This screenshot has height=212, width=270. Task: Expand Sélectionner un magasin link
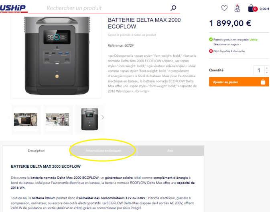coord(227,45)
